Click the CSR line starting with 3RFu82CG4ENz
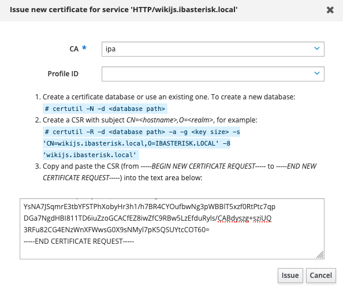343x290 pixels. (117, 229)
